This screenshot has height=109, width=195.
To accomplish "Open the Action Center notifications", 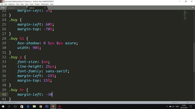I will coord(191,106).
